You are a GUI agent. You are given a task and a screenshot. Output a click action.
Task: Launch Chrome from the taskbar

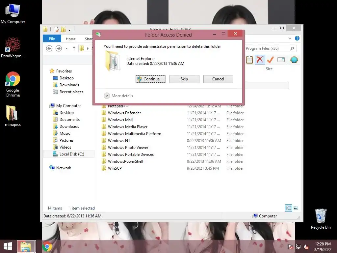47,246
